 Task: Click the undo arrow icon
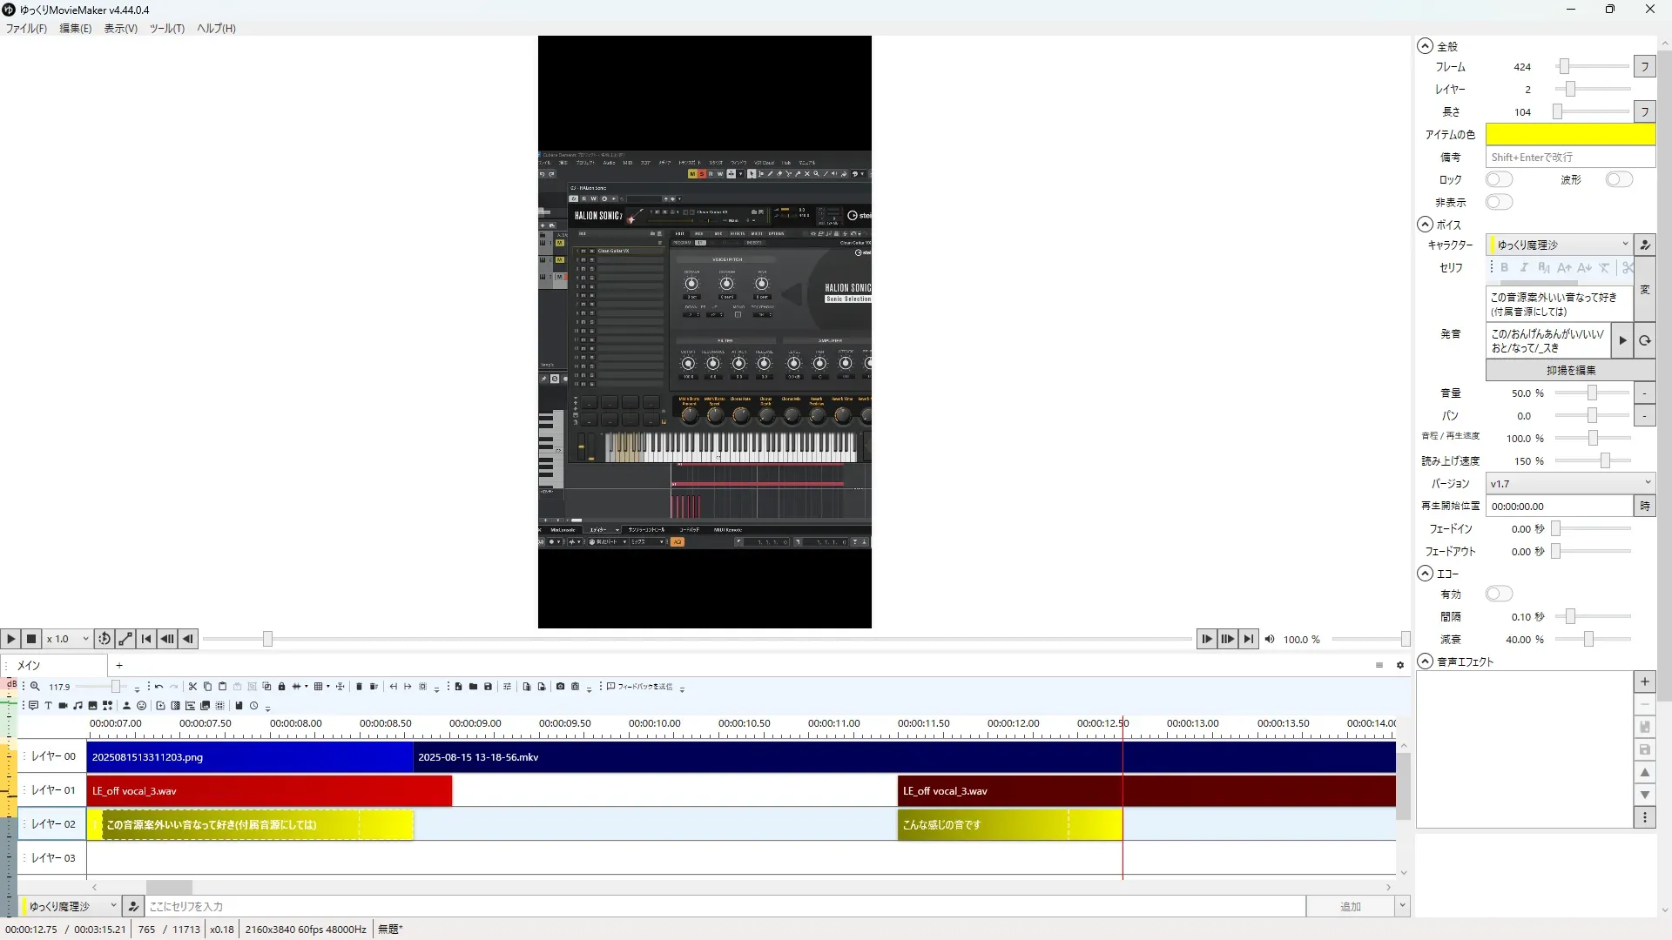(x=158, y=687)
